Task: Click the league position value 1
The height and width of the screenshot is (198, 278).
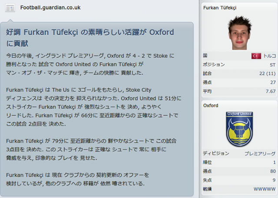Action: (274, 162)
